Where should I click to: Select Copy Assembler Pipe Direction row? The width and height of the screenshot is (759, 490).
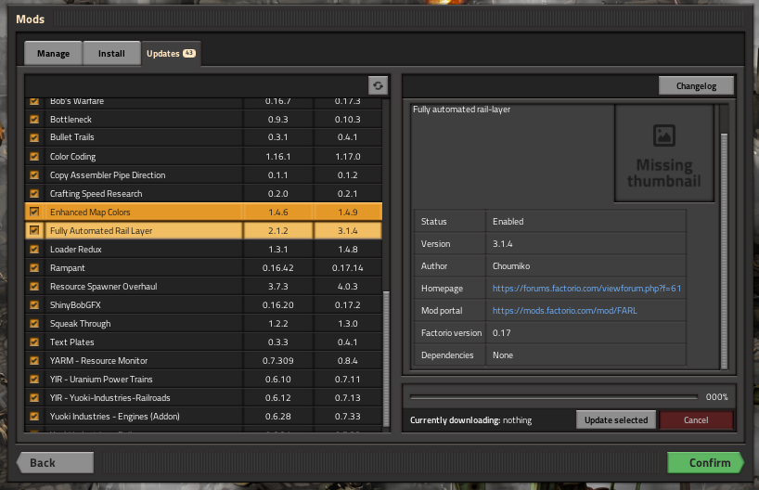point(203,174)
